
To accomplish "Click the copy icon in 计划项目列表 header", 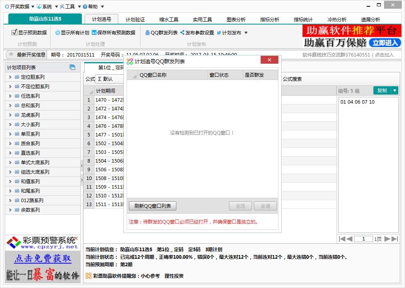I will pos(72,67).
